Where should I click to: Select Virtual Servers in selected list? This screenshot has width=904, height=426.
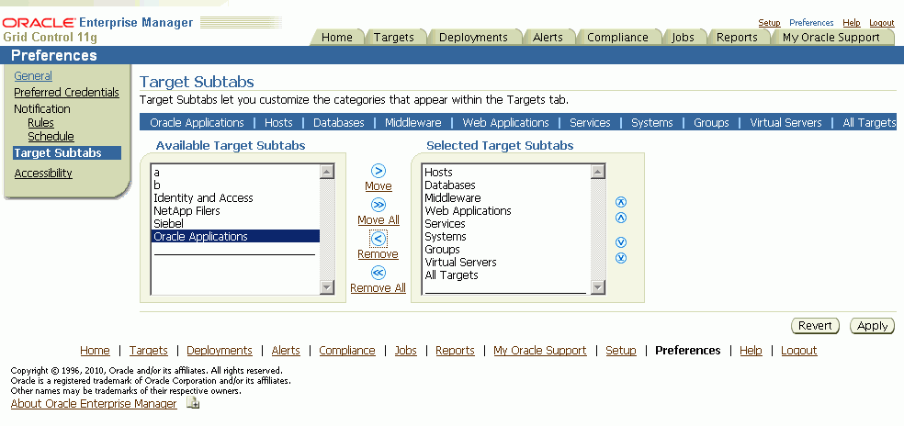pyautogui.click(x=507, y=263)
